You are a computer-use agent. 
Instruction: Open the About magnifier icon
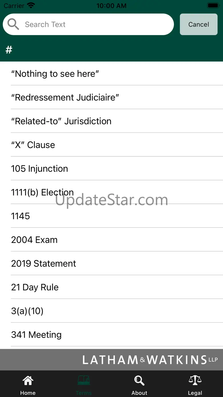coord(139,381)
